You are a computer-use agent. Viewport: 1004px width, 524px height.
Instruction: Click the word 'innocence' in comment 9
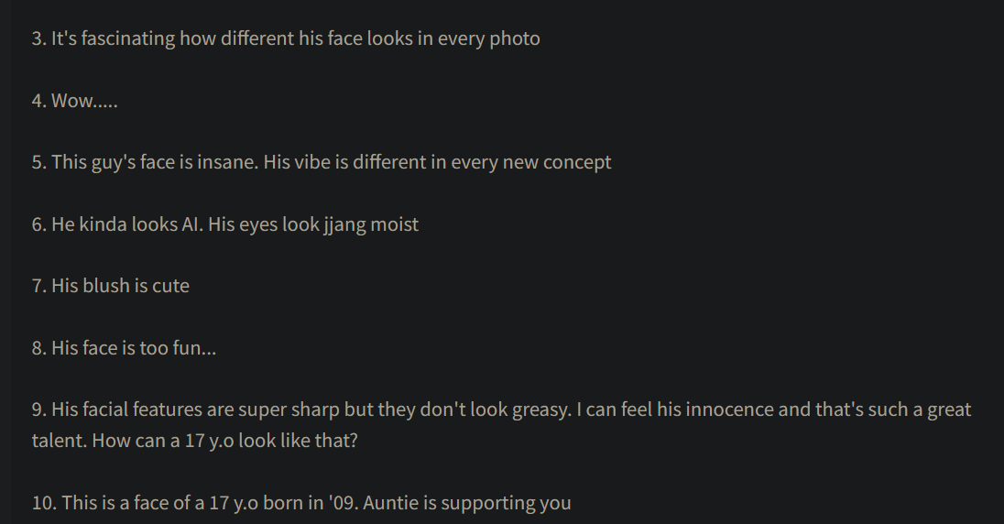729,409
